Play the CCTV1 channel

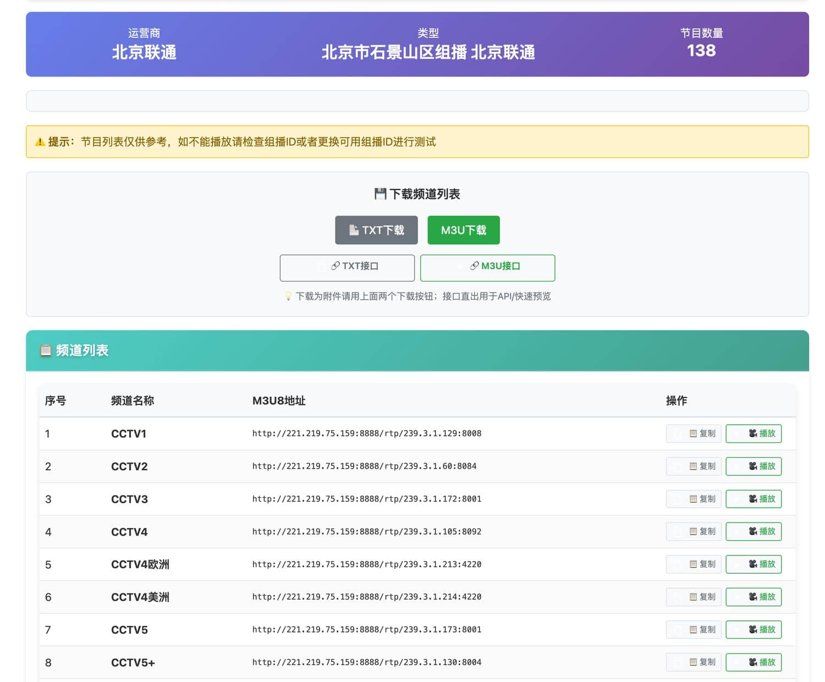[754, 433]
